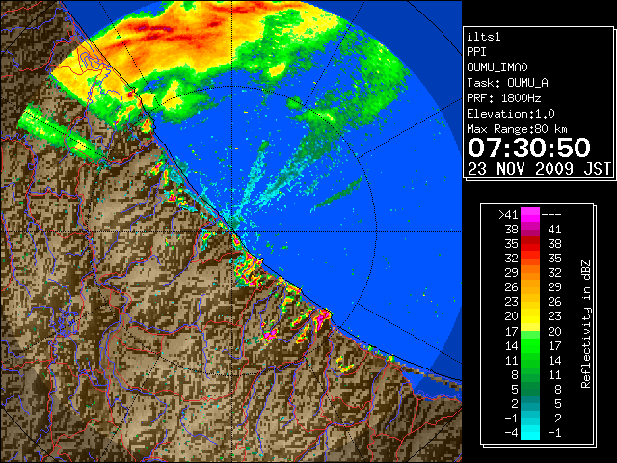Viewport: 617px width, 463px height.
Task: Pick the dark red 35–38 dBZ swatch
Action: 530,244
